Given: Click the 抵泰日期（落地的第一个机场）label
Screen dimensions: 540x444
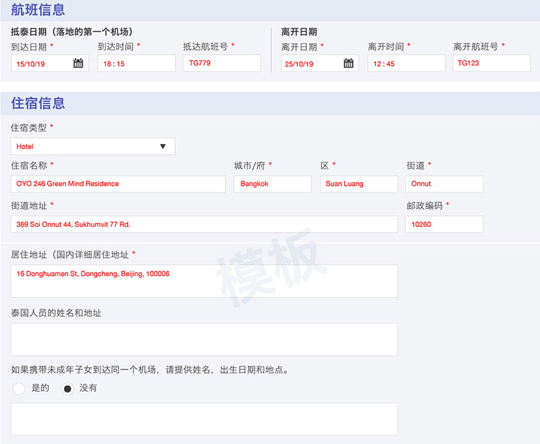Looking at the screenshot, I should (71, 32).
